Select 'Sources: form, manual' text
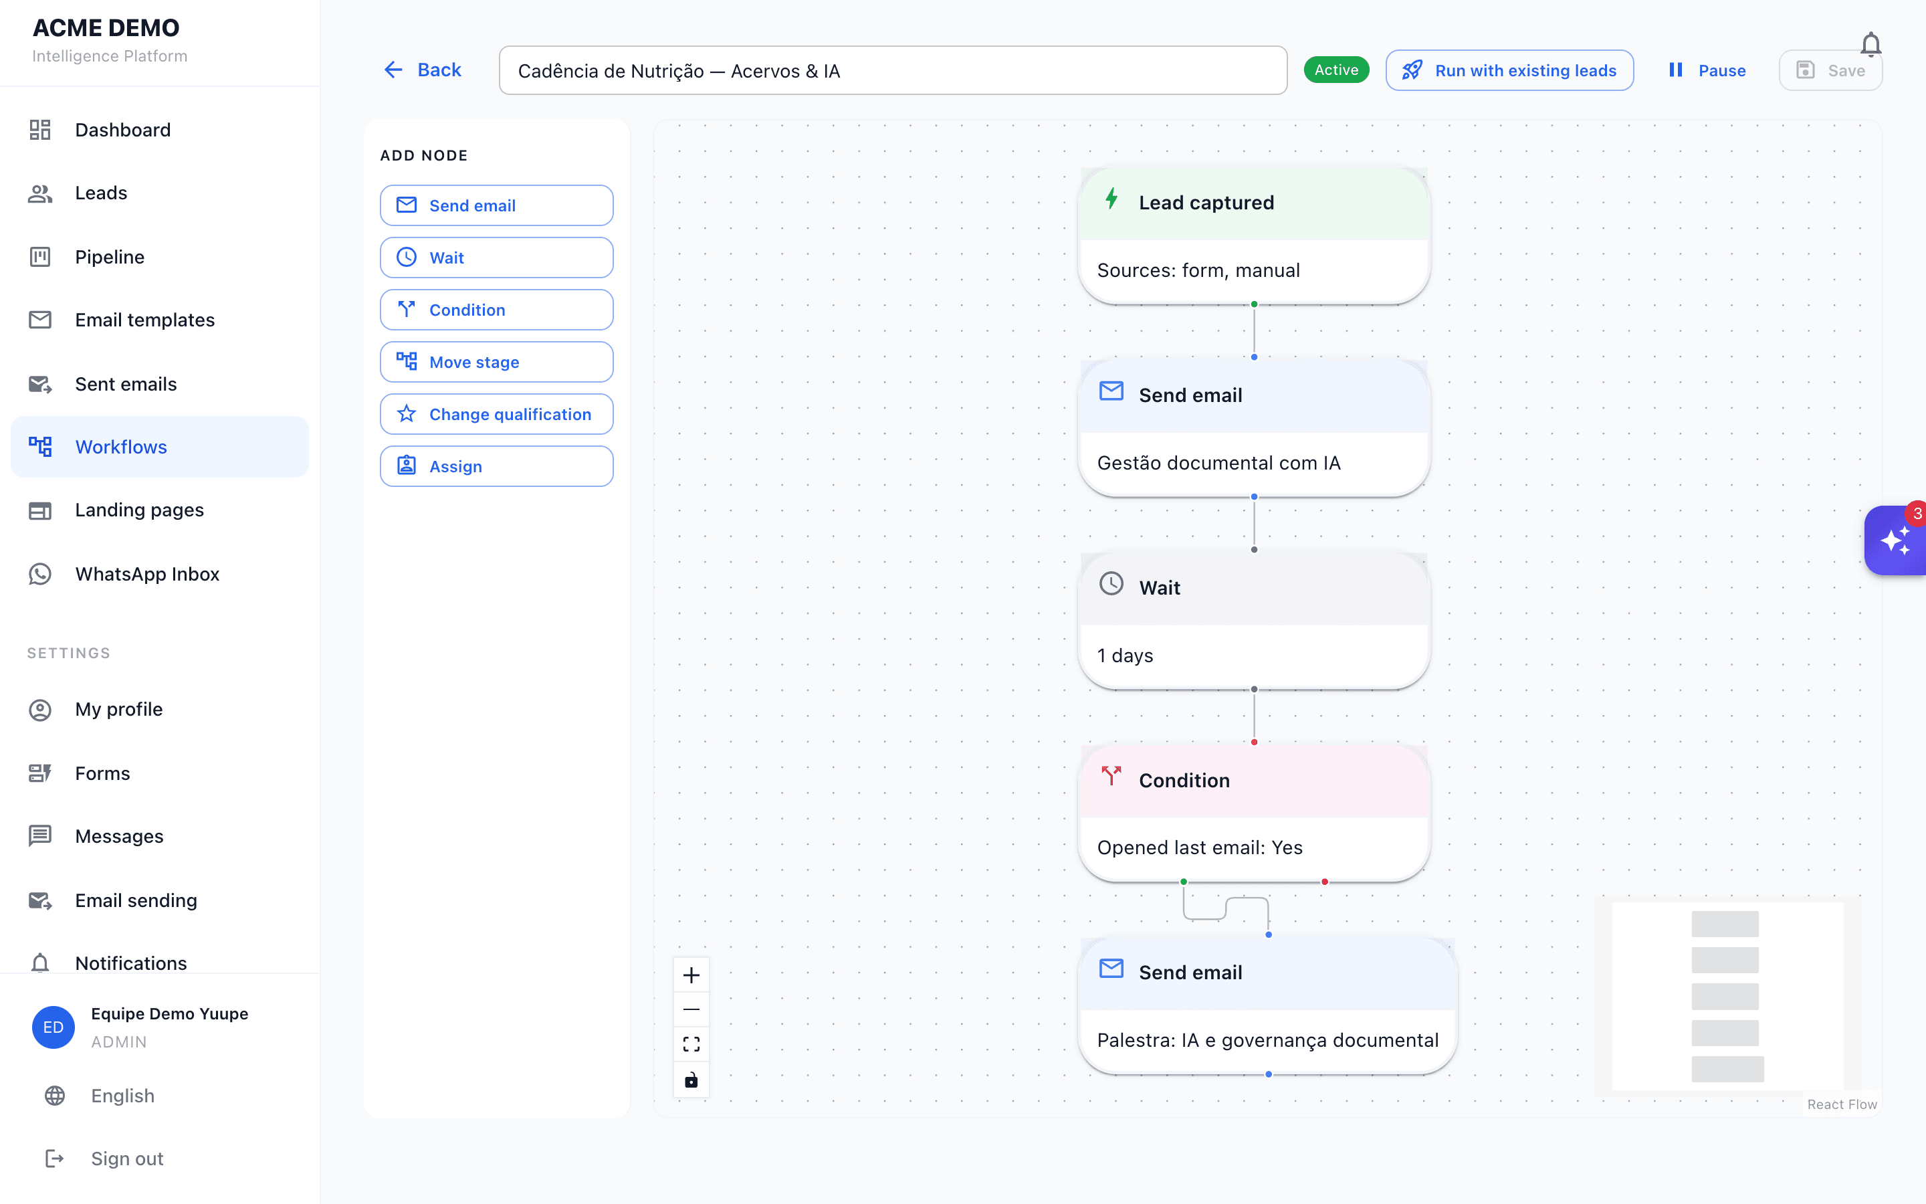This screenshot has width=1926, height=1204. pyautogui.click(x=1198, y=271)
